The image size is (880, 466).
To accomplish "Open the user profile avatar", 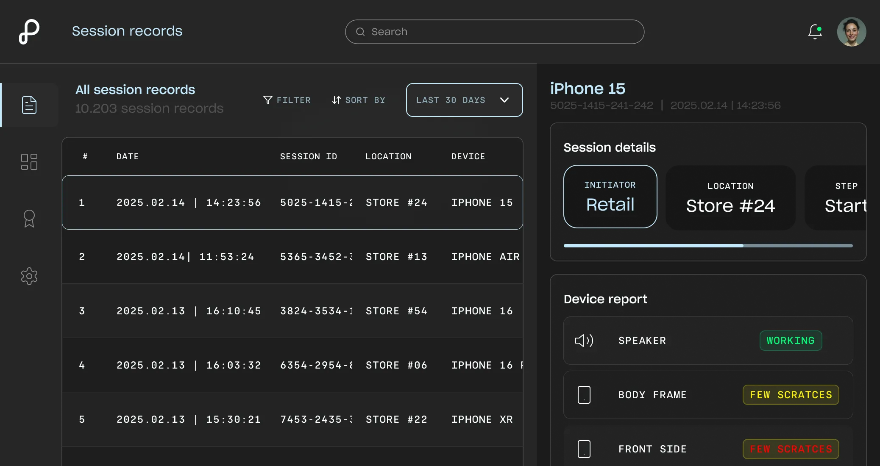I will coord(852,32).
